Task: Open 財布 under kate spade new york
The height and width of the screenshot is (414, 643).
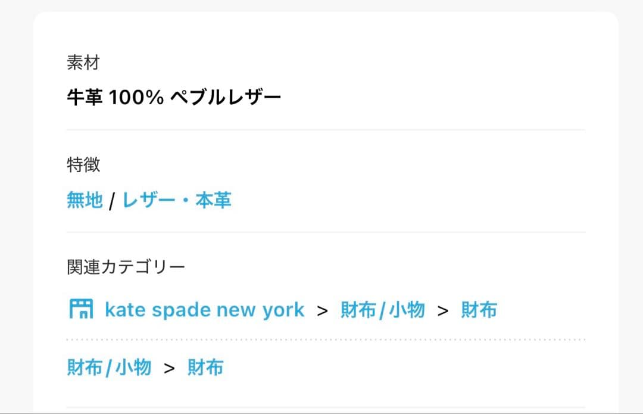Action: 480,309
